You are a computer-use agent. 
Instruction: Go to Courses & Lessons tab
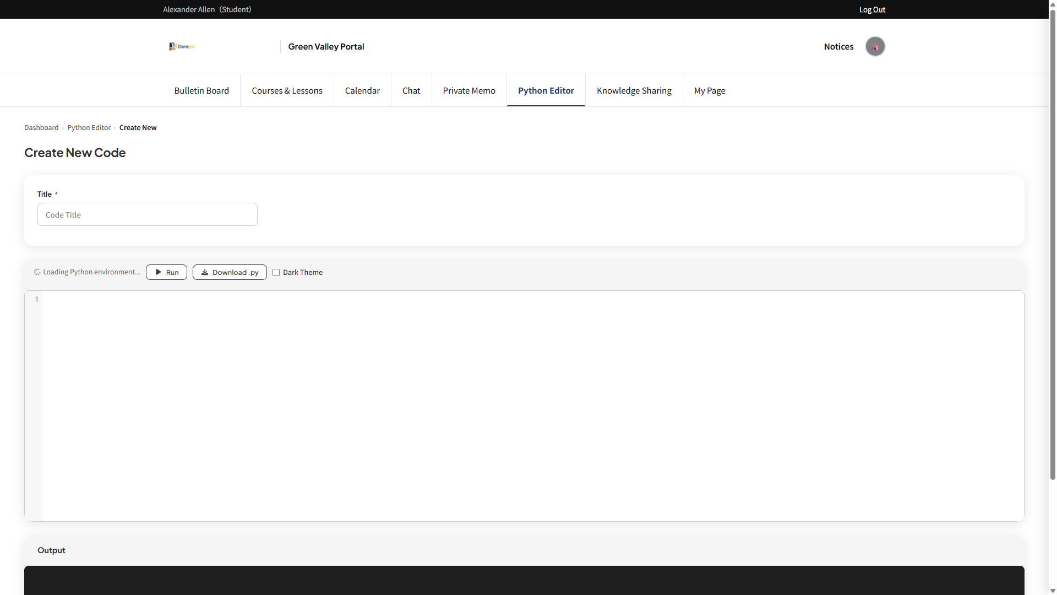click(287, 90)
